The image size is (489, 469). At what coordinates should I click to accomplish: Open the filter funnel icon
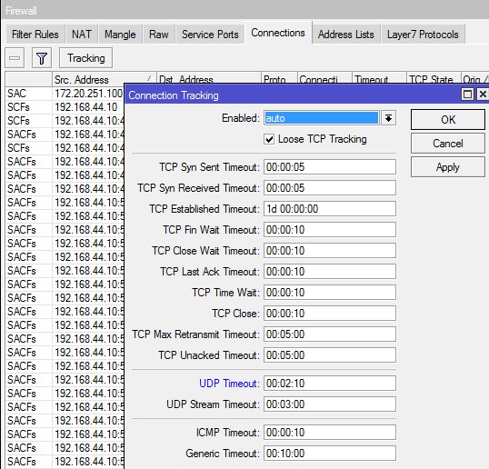click(x=42, y=57)
